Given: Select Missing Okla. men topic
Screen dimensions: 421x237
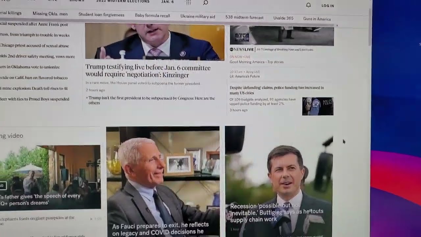Looking at the screenshot, I should [x=50, y=14].
